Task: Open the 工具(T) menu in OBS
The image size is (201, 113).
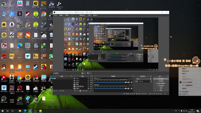Action: click(x=89, y=15)
